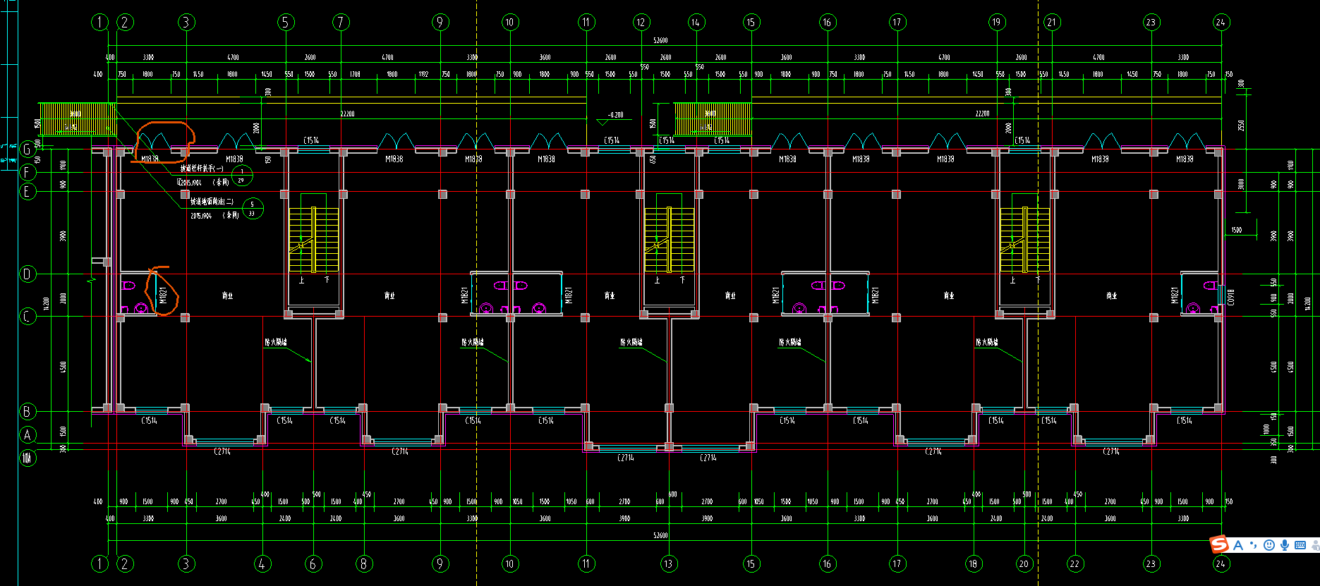This screenshot has height=586, width=1320.
Task: Select axis bubble 13 in bottom row
Action: (x=668, y=563)
